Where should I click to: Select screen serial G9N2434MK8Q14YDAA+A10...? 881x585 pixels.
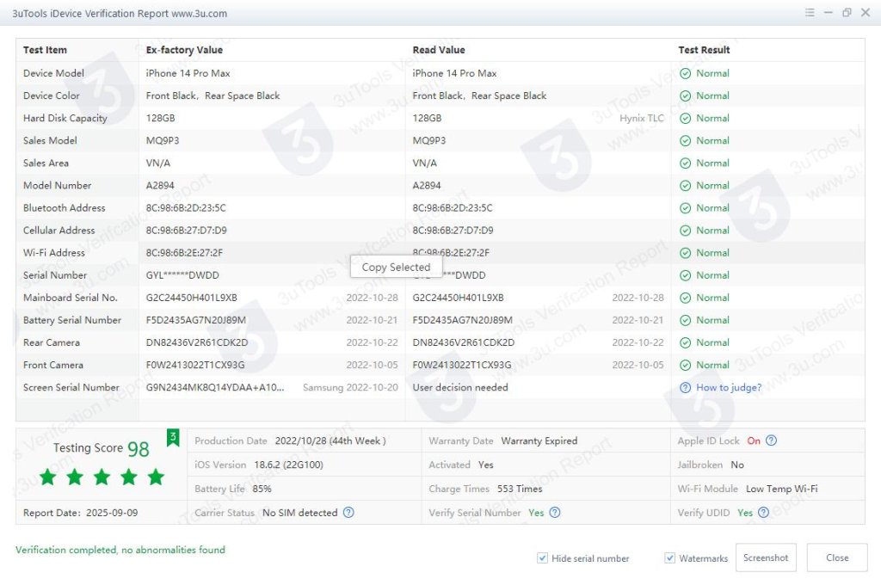(x=215, y=388)
